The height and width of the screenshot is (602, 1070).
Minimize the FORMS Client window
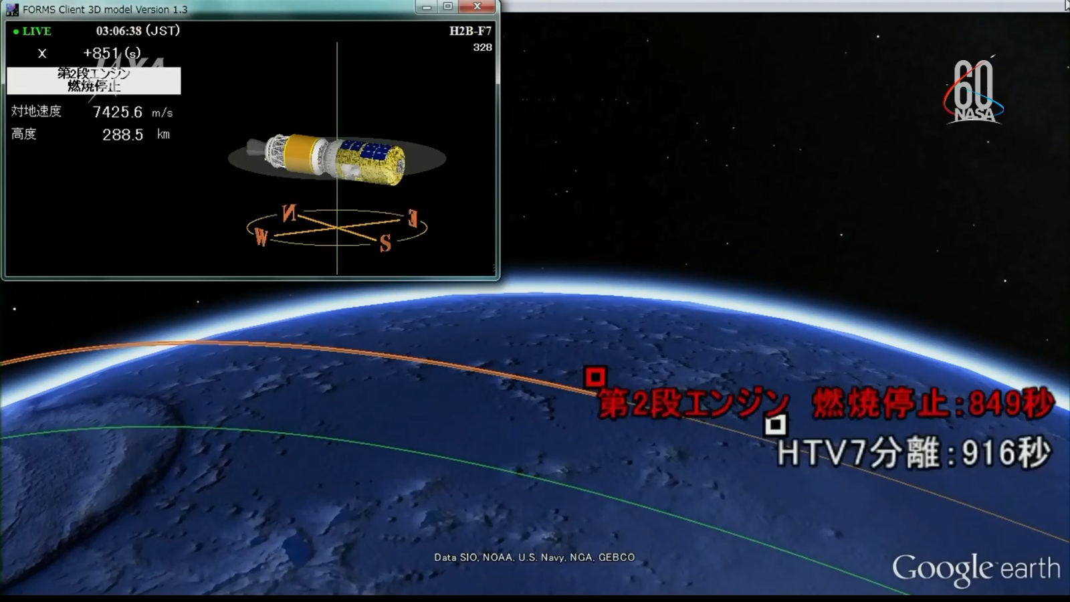point(426,7)
